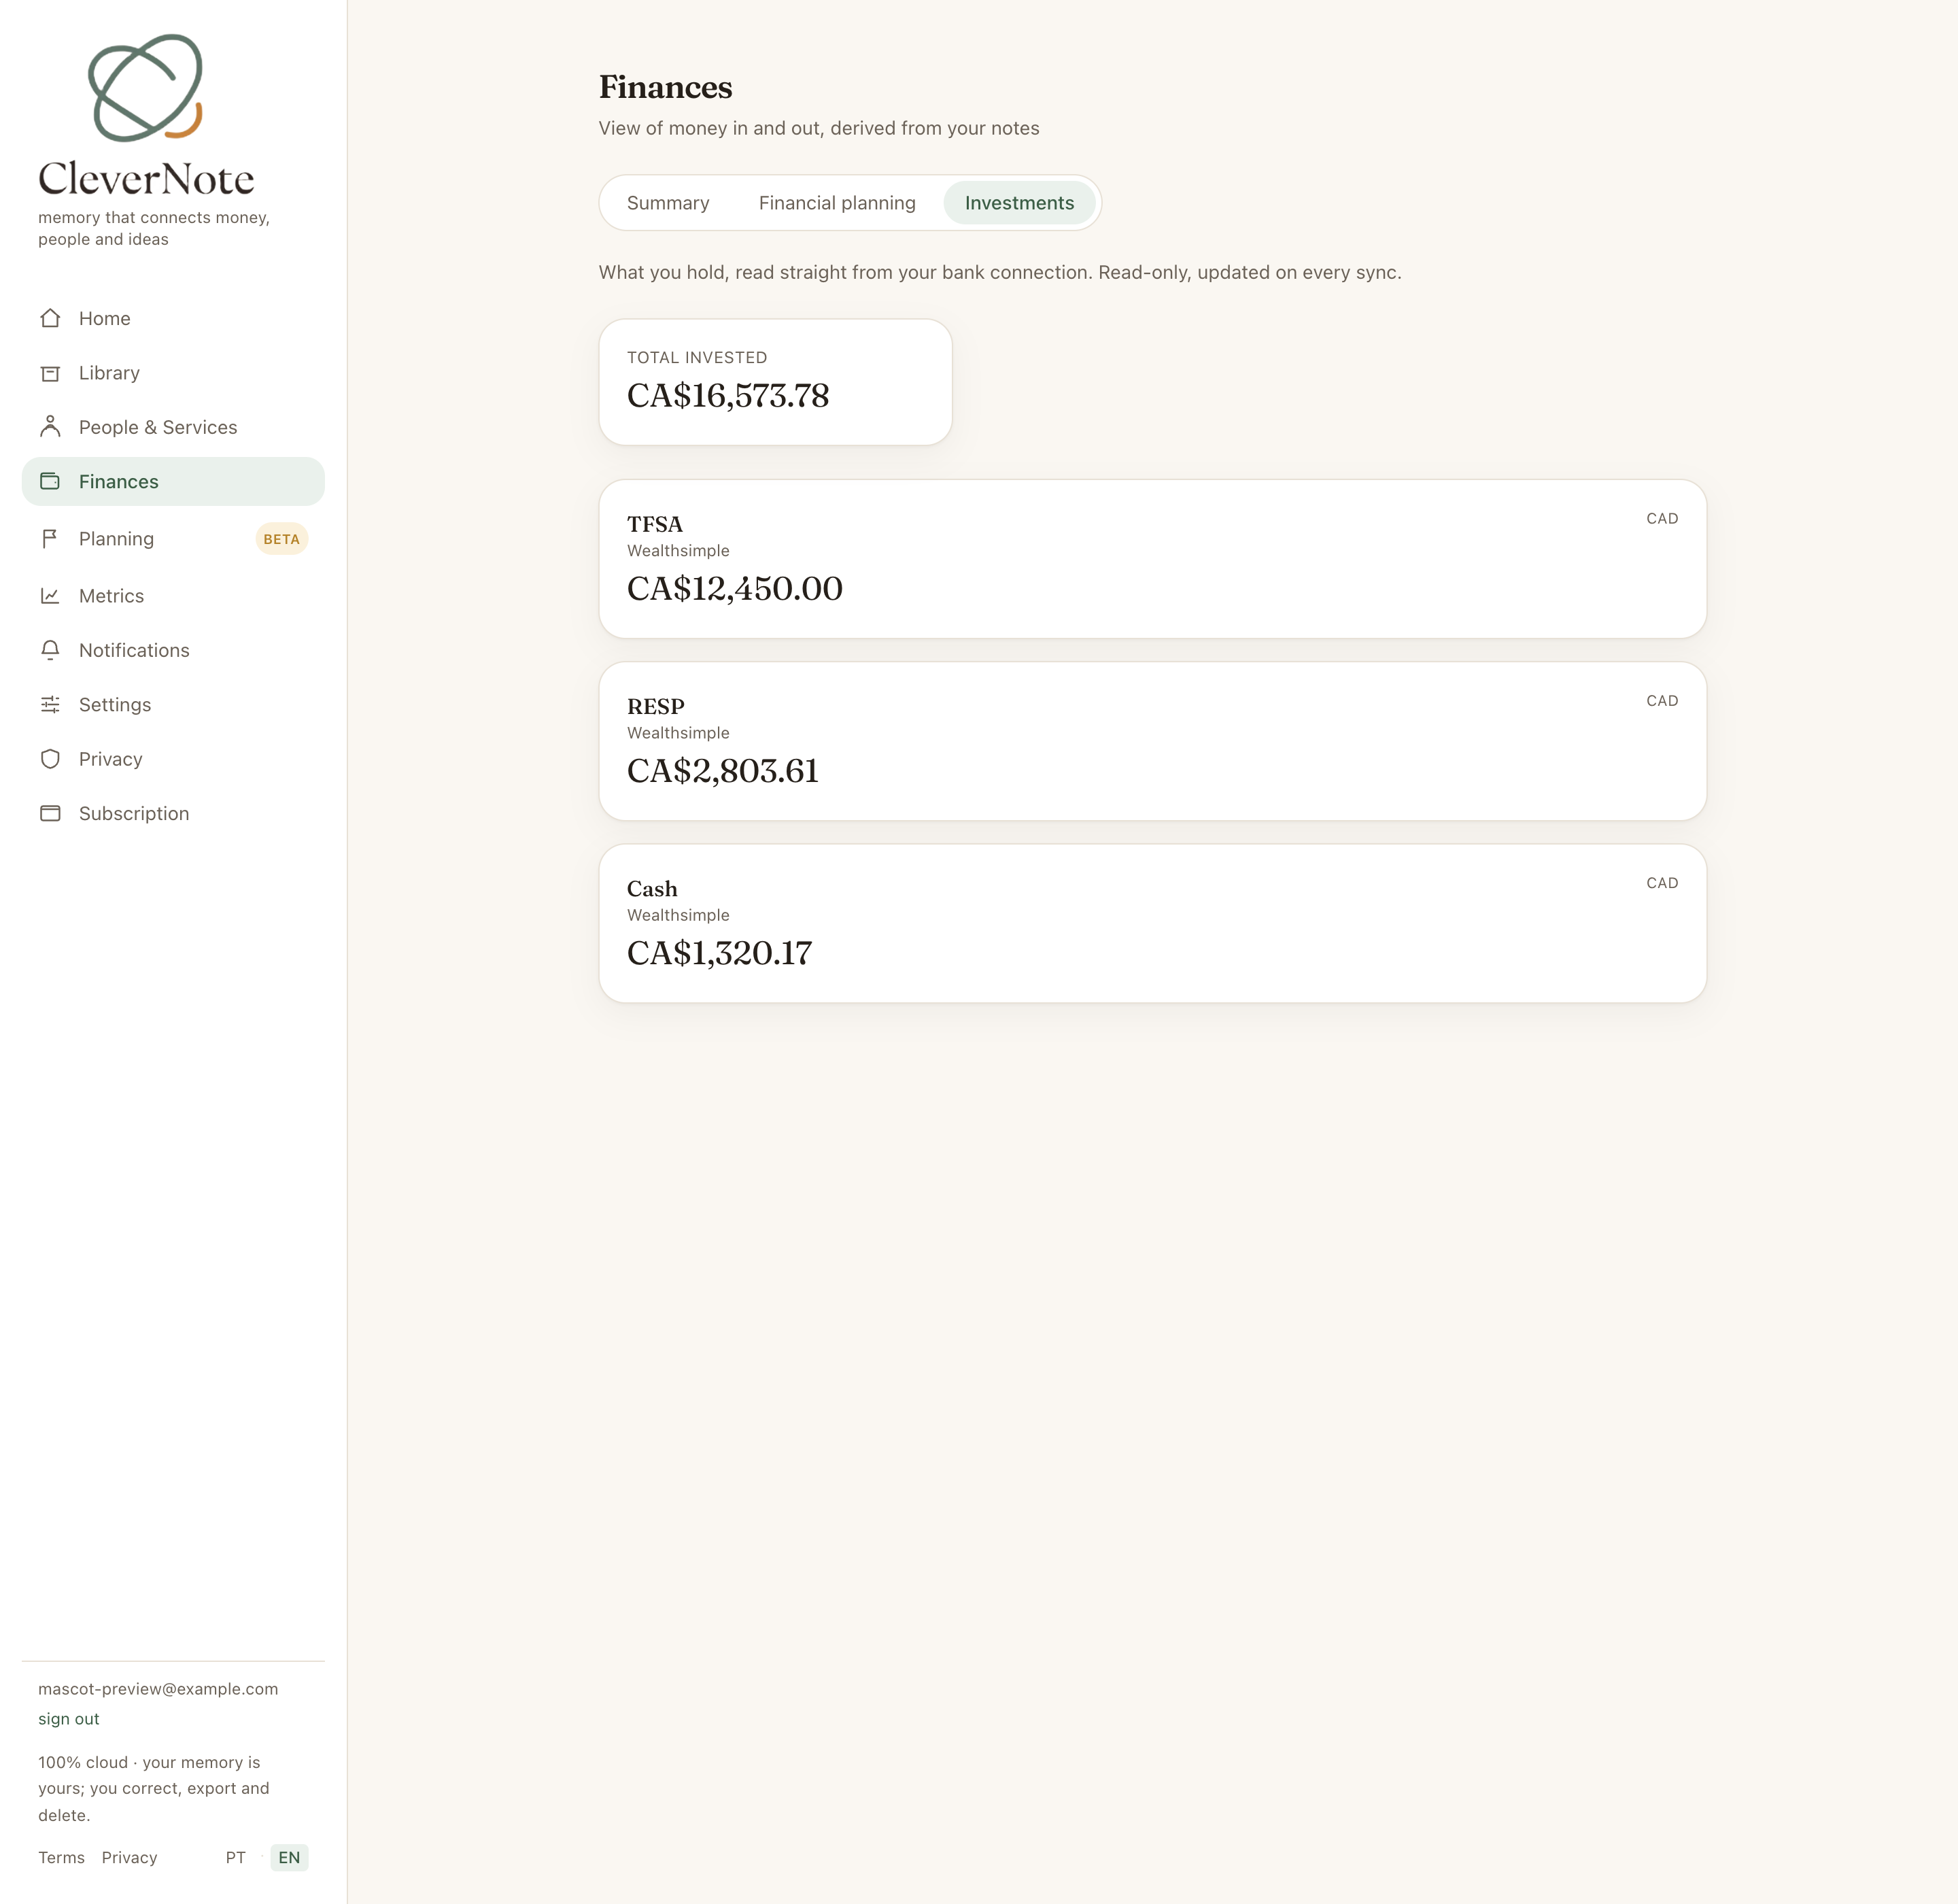The image size is (1958, 1904).
Task: Click the Finances wallet icon
Action: pos(50,482)
